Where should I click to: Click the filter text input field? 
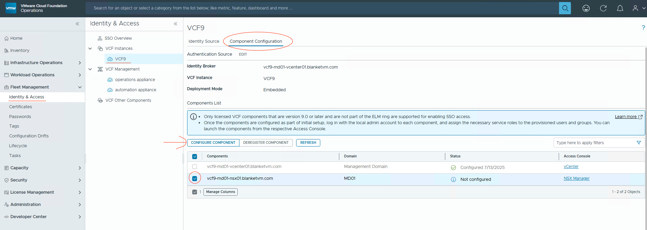tap(594, 143)
